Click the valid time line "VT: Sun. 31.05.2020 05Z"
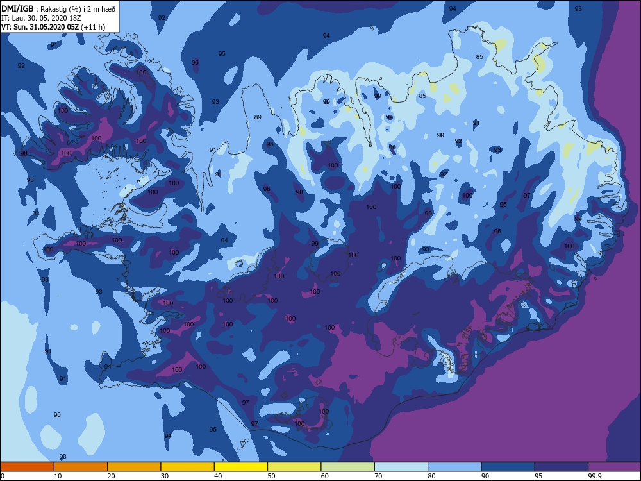641x481 pixels. (x=40, y=27)
